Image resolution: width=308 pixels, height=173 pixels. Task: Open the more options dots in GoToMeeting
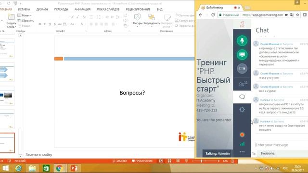tap(242, 152)
